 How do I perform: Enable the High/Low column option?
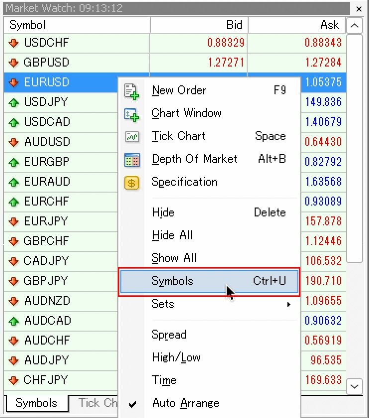[176, 357]
